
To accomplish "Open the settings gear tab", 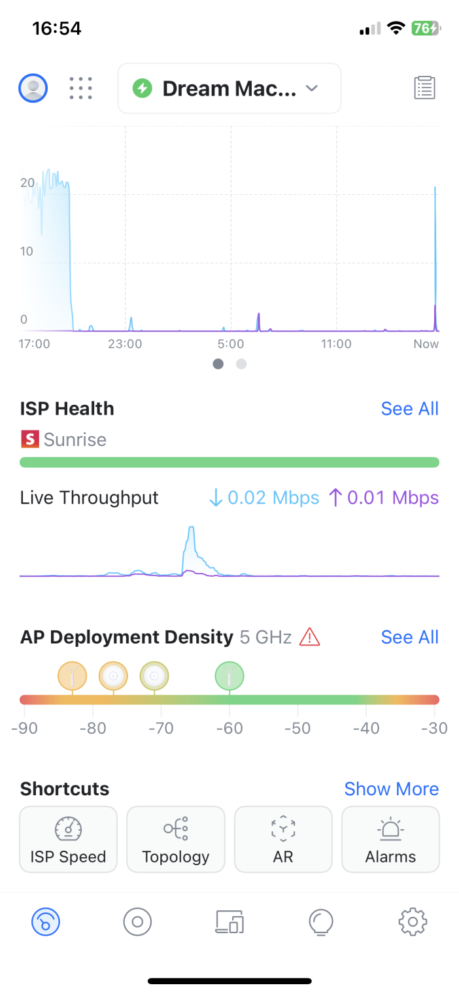I will pyautogui.click(x=413, y=922).
